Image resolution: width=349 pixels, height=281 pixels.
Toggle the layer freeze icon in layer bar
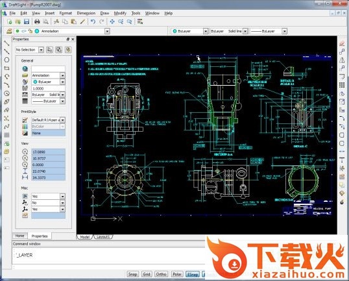click(x=24, y=31)
